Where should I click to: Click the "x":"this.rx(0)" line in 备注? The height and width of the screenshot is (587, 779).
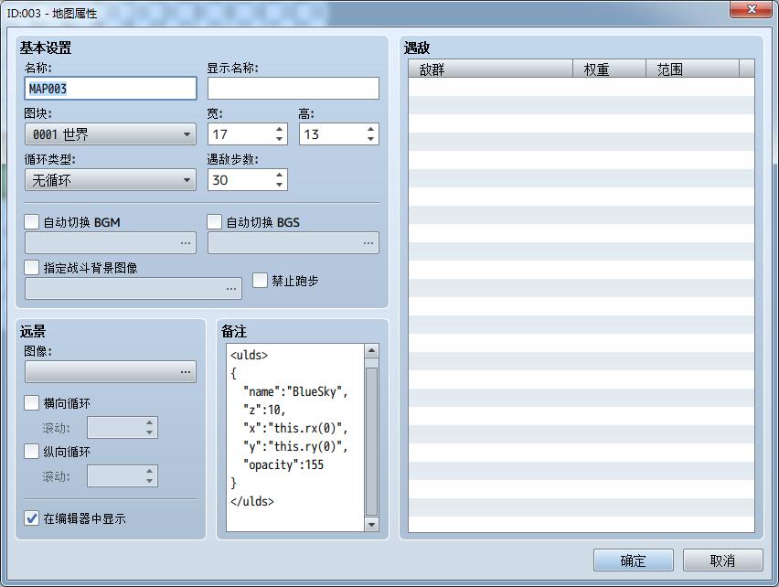[x=295, y=428]
